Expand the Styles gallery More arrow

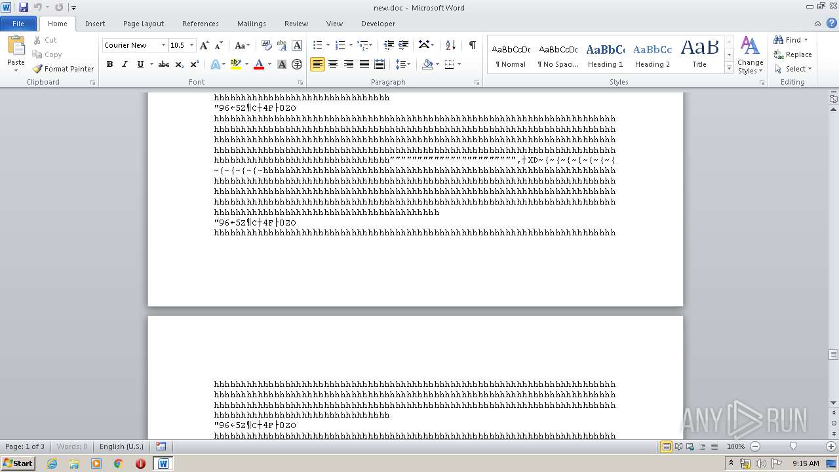click(x=729, y=68)
